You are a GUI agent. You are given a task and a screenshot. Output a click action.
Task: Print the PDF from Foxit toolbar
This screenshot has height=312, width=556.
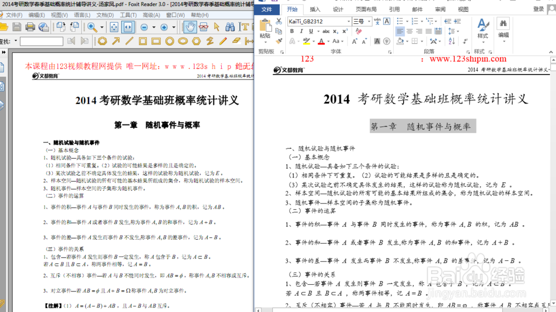click(x=30, y=27)
